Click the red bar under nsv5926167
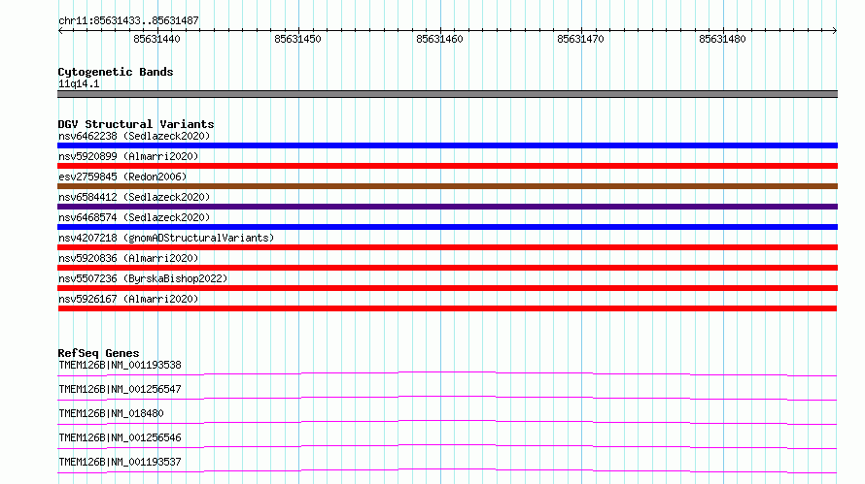Image resolution: width=865 pixels, height=484 pixels. coord(447,308)
